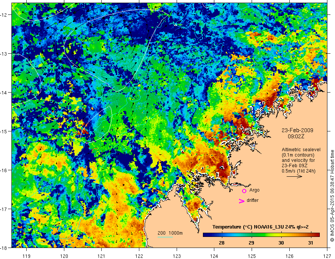Viewport: 335px width, 259px height.
Task: Click the IMOS copyright timestamp text
Action: tap(332, 196)
